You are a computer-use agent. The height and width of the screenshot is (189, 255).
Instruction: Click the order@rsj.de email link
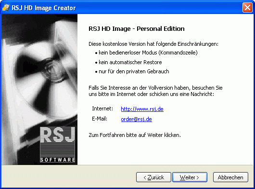click(137, 119)
